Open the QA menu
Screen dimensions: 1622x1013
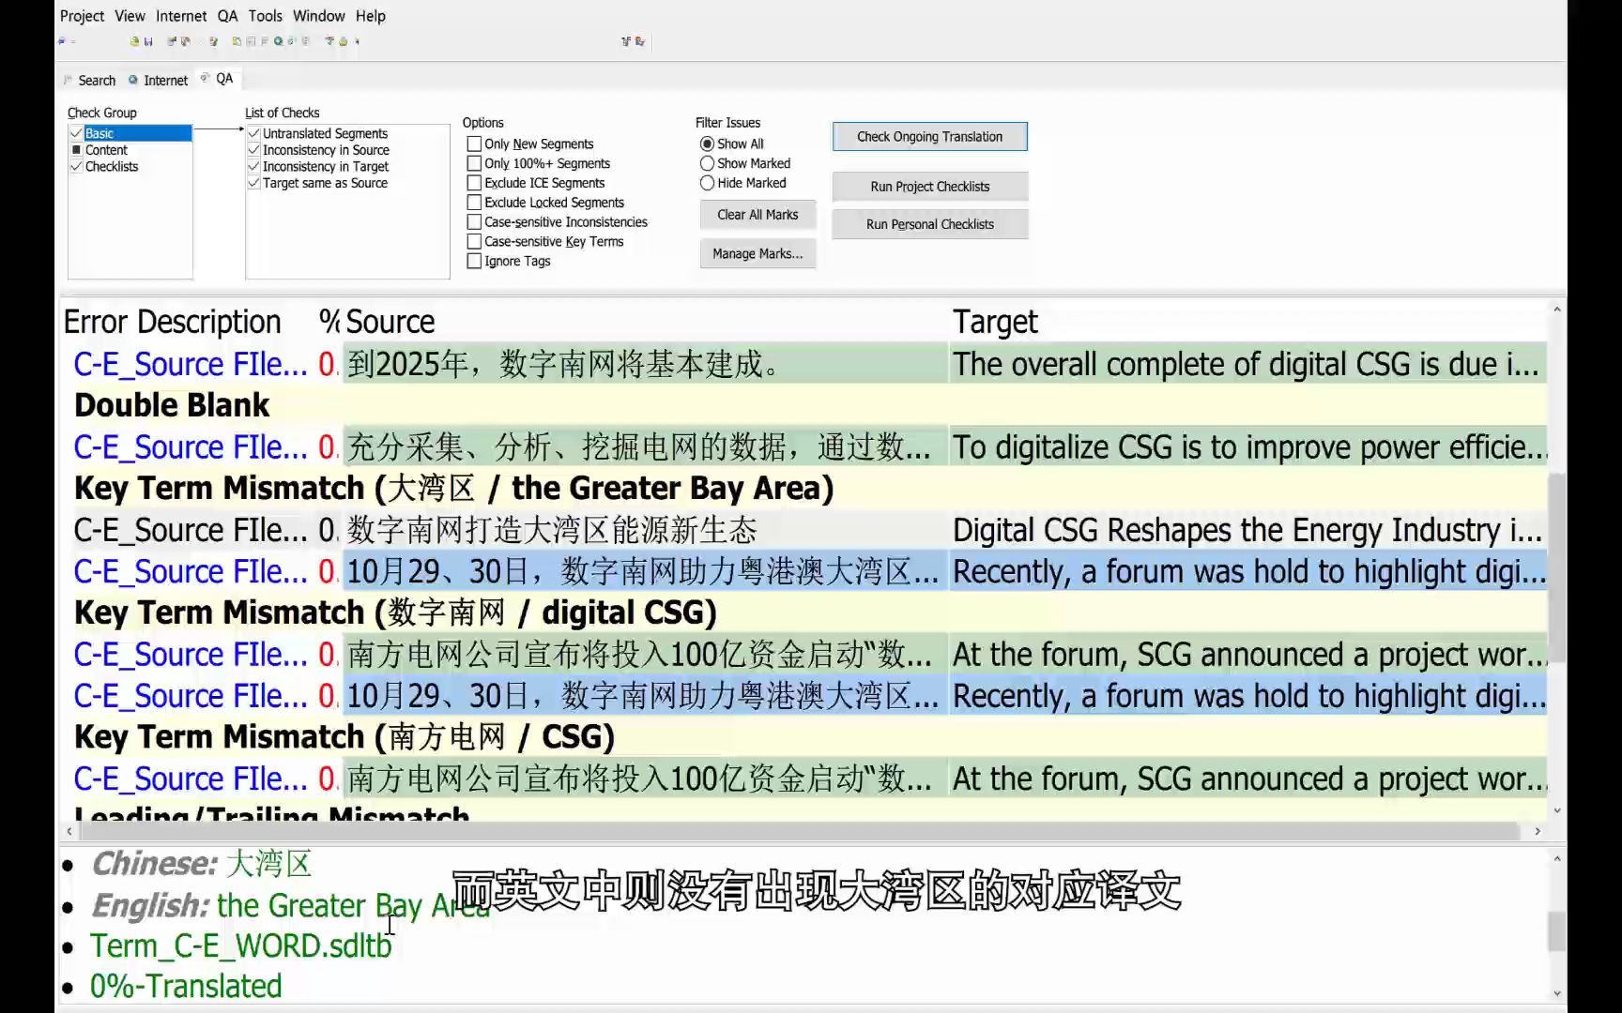point(226,15)
